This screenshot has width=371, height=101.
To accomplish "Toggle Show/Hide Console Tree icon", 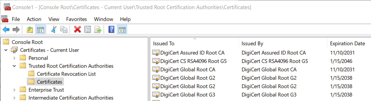I will (40, 30).
